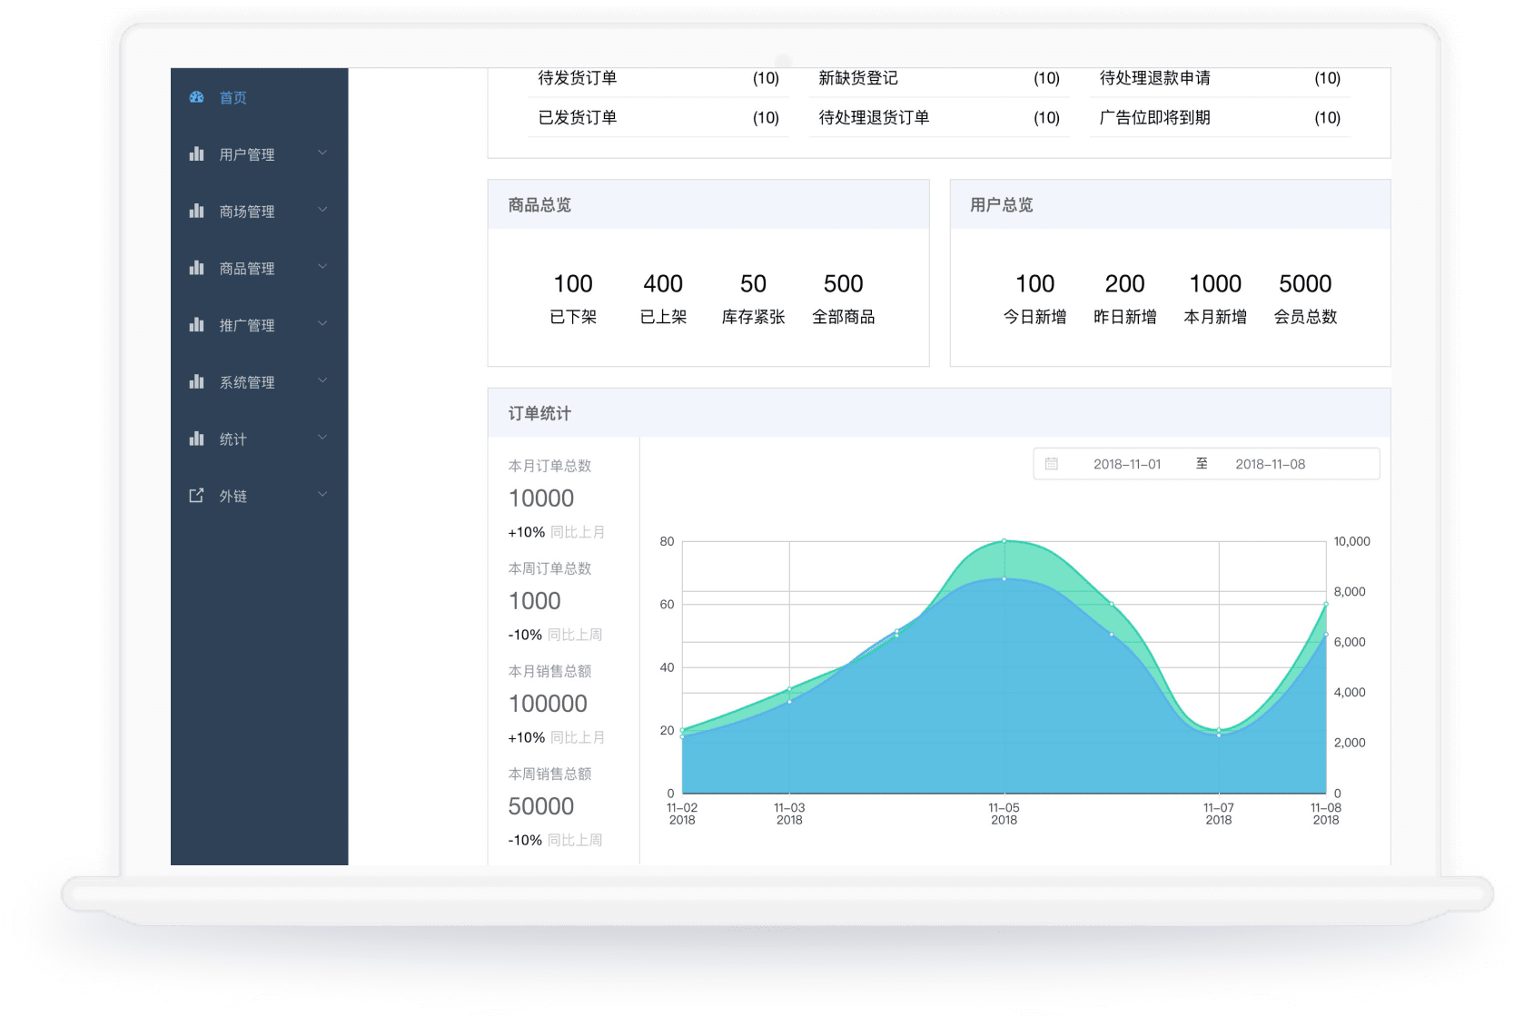The image size is (1524, 1016).
Task: Click the dashboard icon next to 首页
Action: pos(196,97)
